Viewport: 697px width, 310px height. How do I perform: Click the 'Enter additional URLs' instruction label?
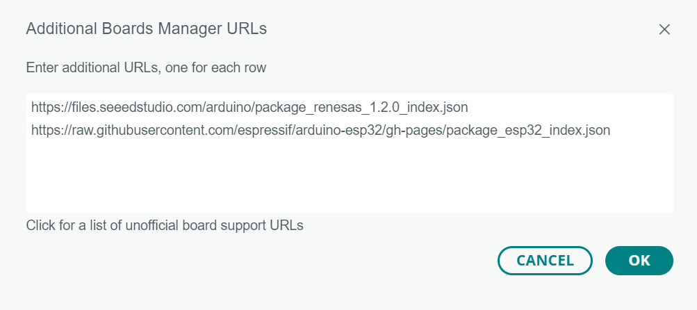click(146, 67)
